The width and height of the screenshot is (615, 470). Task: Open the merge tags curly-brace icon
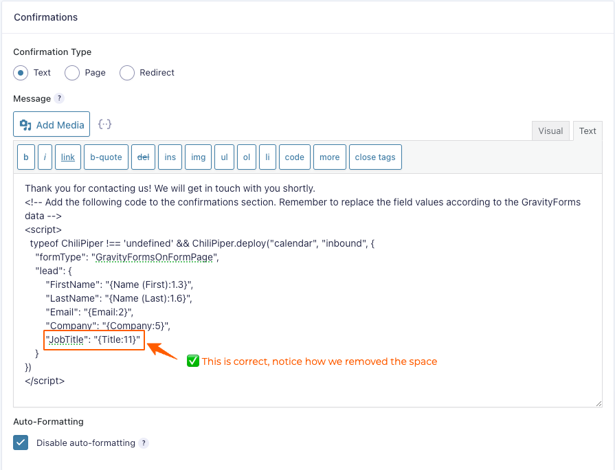(x=104, y=124)
